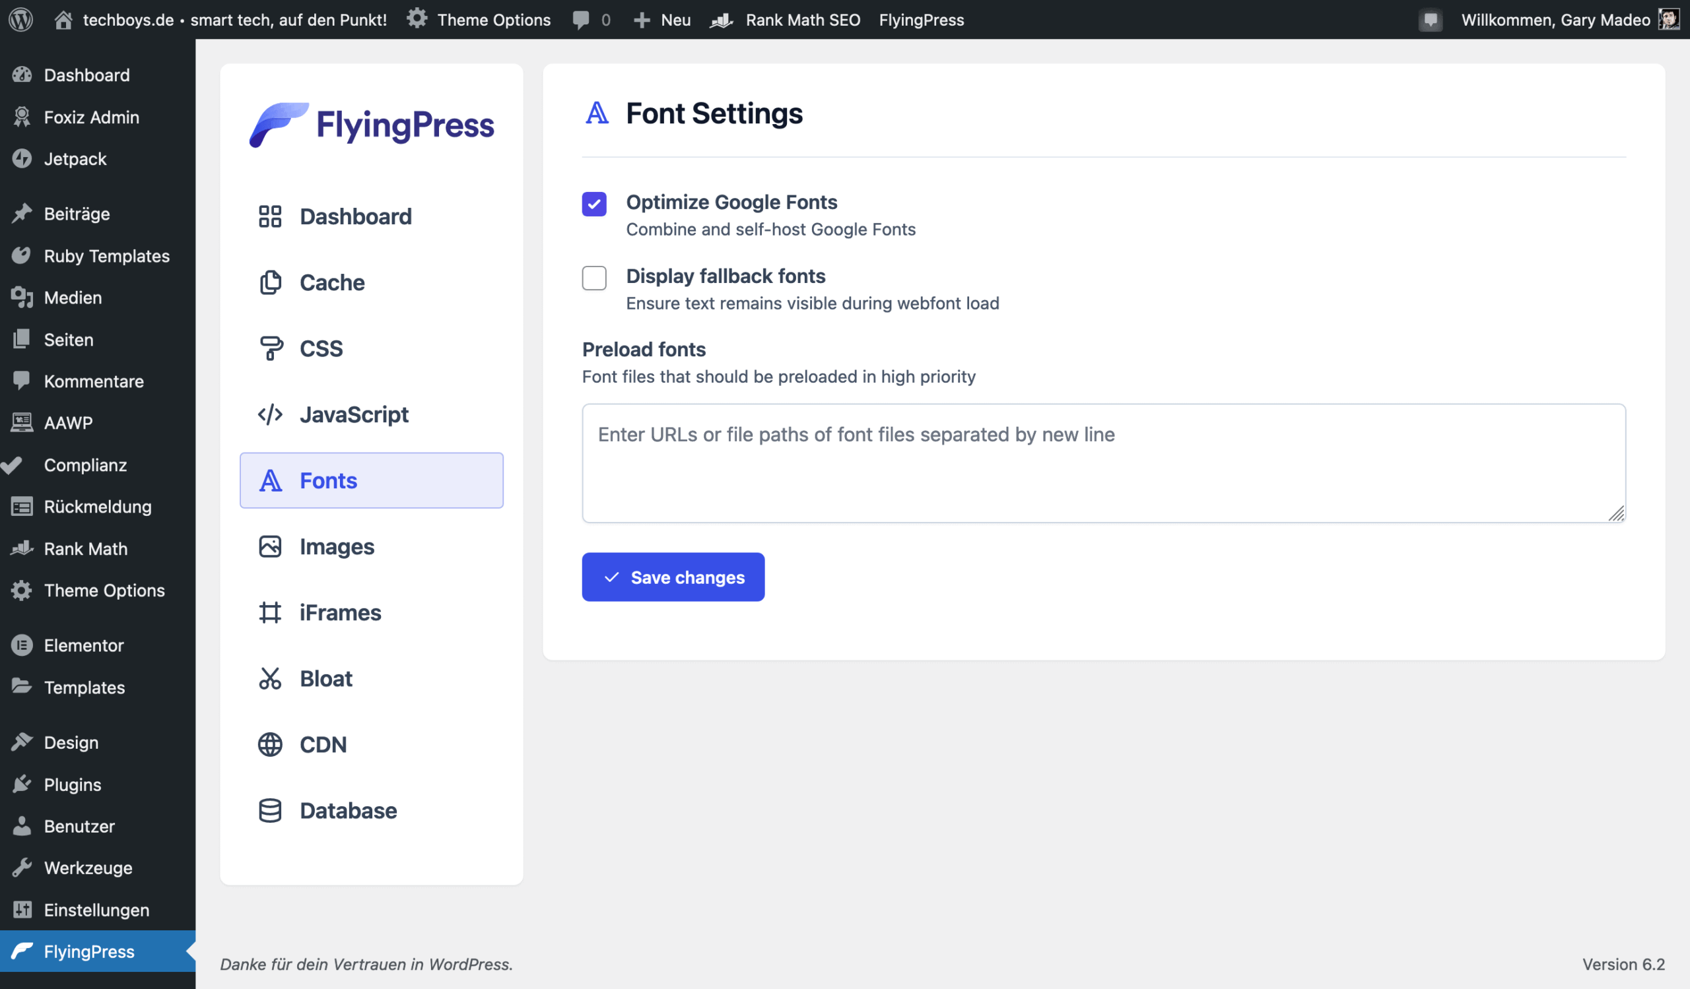Image resolution: width=1690 pixels, height=989 pixels.
Task: Click the WordPress logo in admin bar
Action: pyautogui.click(x=20, y=19)
